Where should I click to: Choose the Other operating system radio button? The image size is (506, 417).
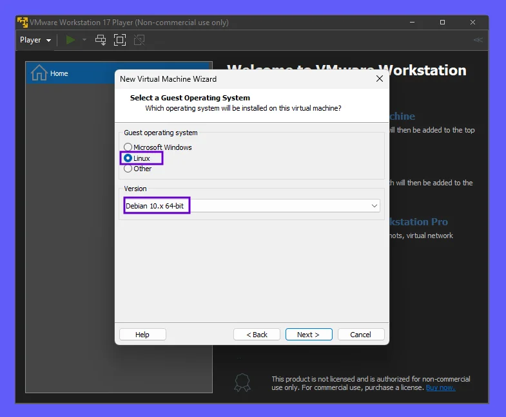tap(128, 169)
